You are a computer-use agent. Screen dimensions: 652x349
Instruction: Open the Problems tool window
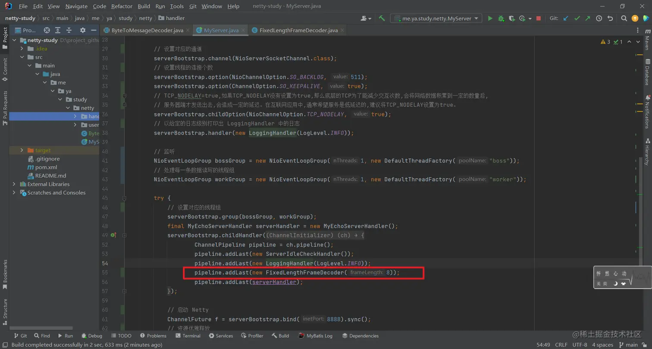click(153, 336)
